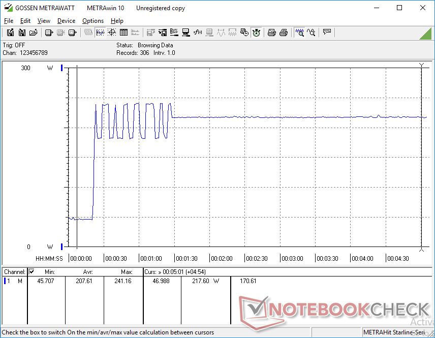
Task: Click the METRAHit Starline status bar entry
Action: (397, 332)
